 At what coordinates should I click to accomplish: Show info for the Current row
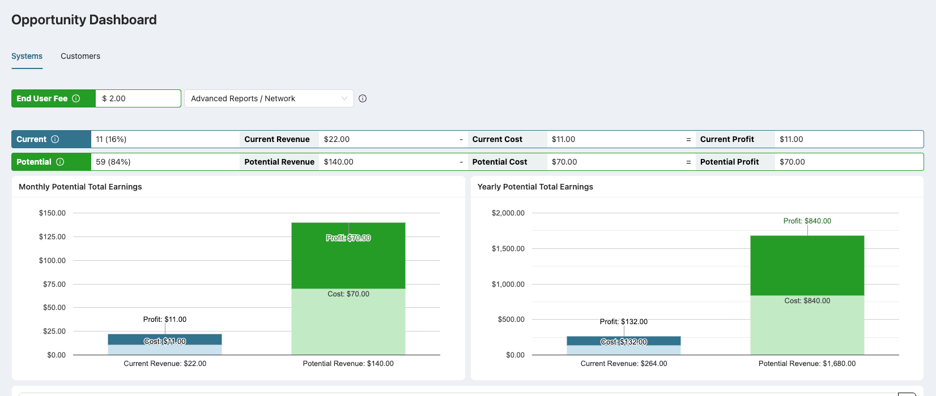(x=55, y=139)
